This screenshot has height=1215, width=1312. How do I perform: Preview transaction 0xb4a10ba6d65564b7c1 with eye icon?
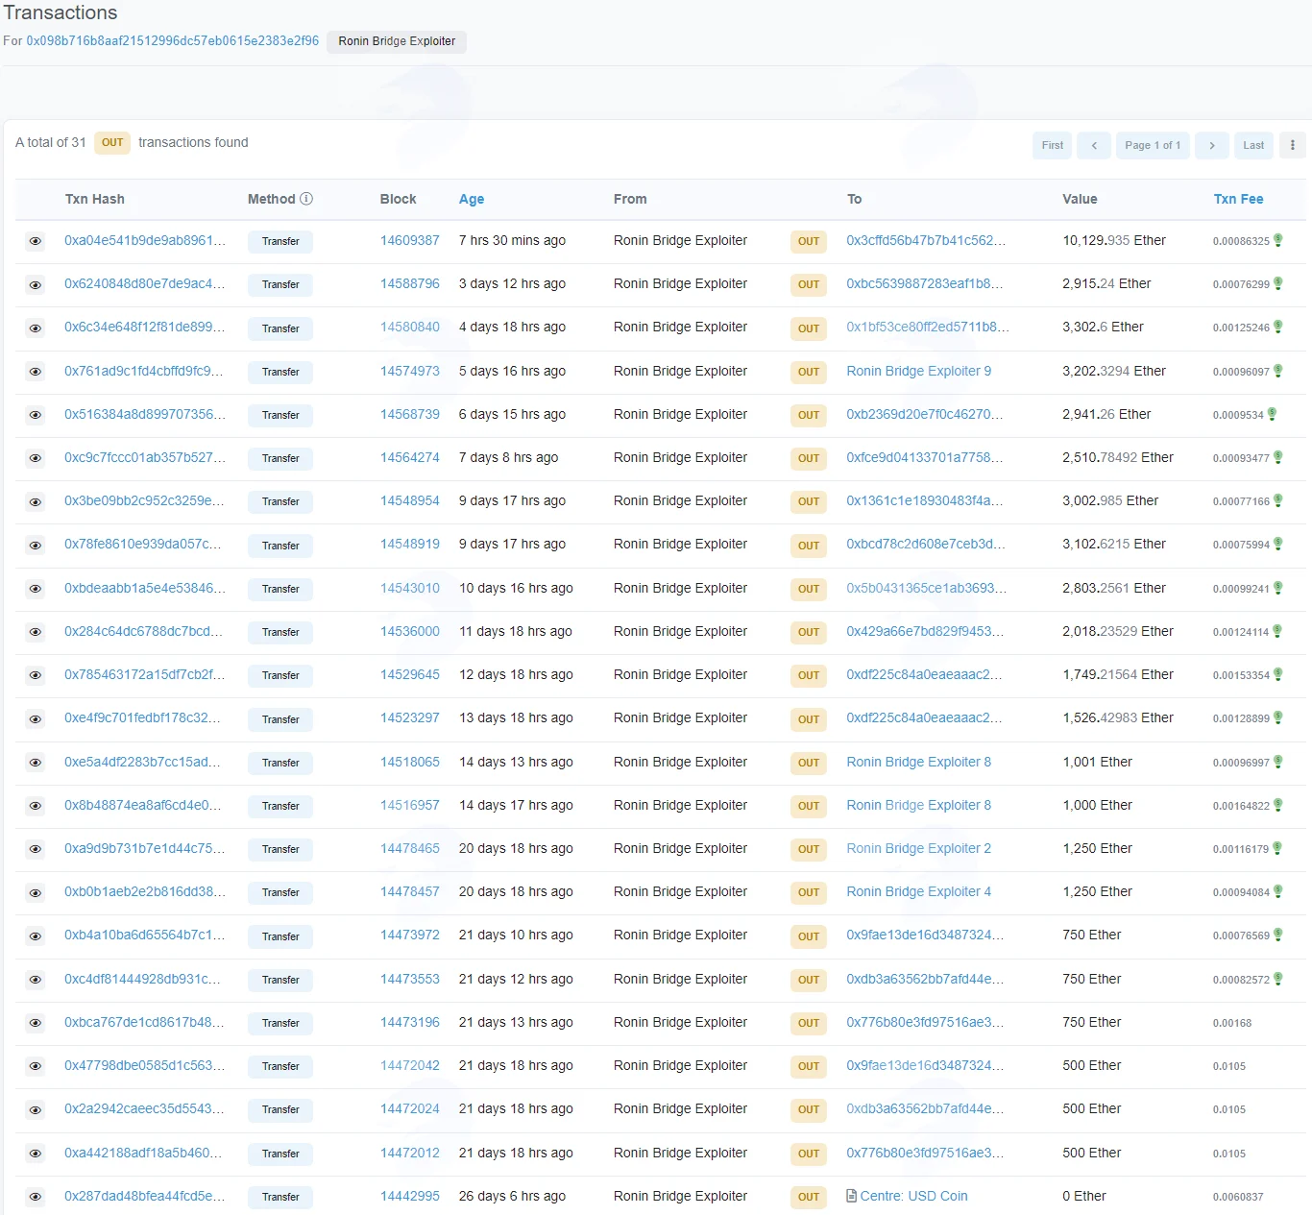pyautogui.click(x=36, y=936)
